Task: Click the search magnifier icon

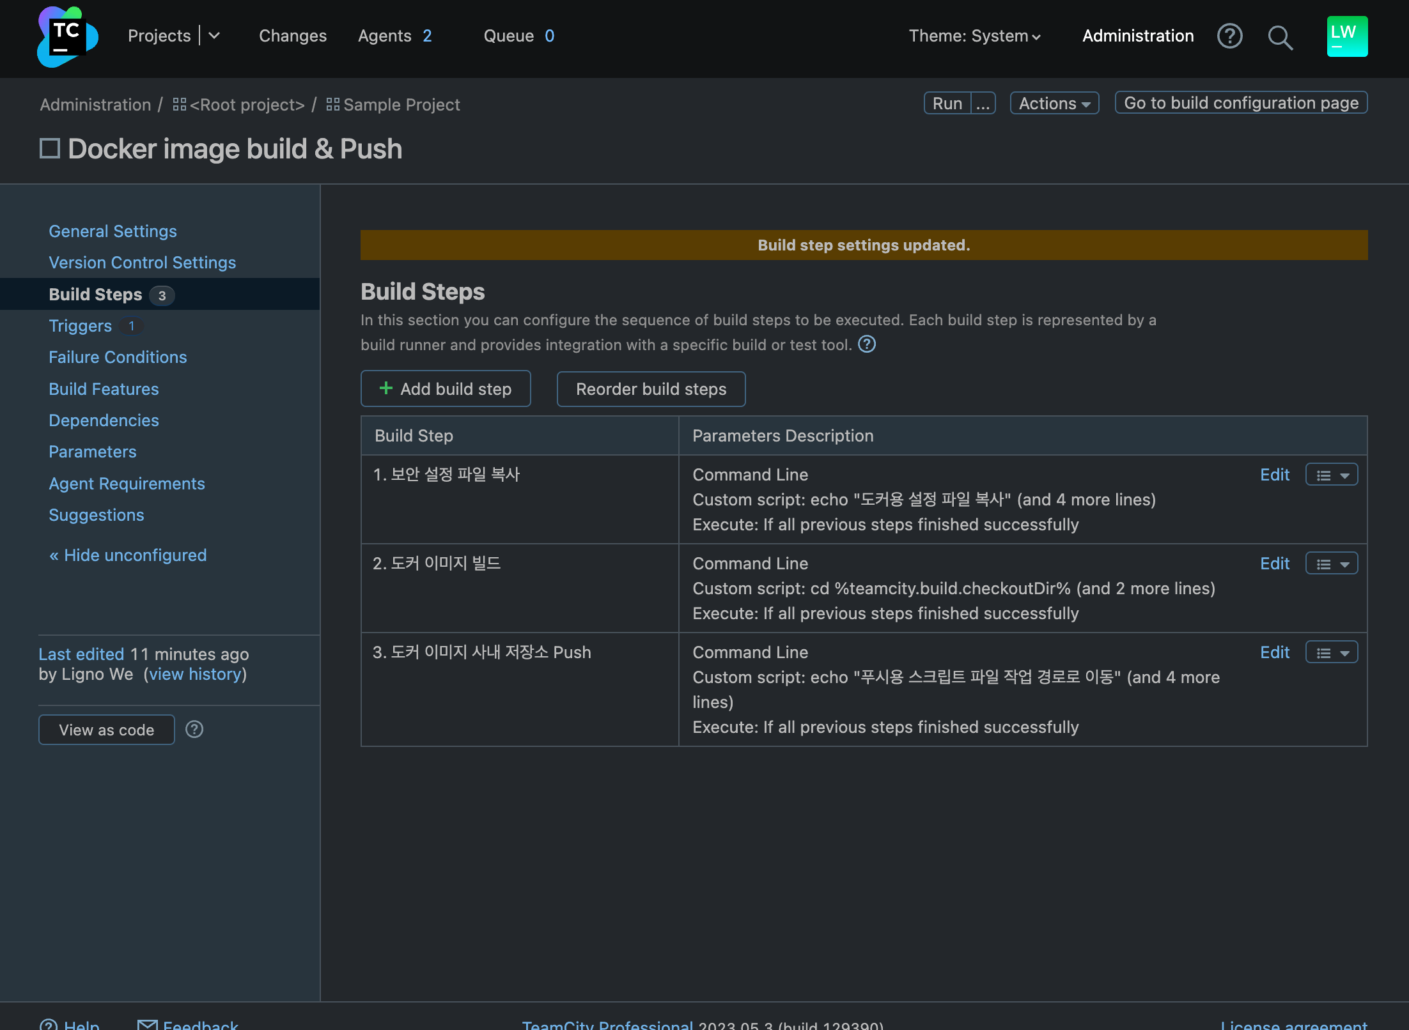Action: [x=1280, y=38]
